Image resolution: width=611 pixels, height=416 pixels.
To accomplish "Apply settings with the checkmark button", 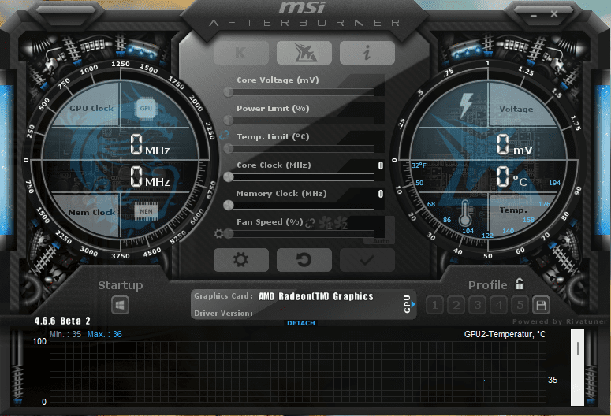I will 367,260.
